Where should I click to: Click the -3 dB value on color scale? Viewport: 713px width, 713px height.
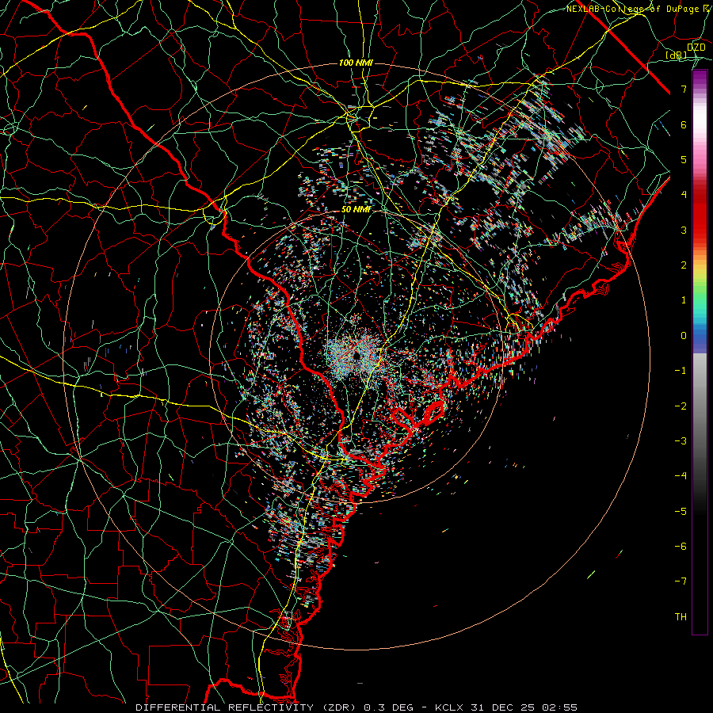pyautogui.click(x=681, y=440)
